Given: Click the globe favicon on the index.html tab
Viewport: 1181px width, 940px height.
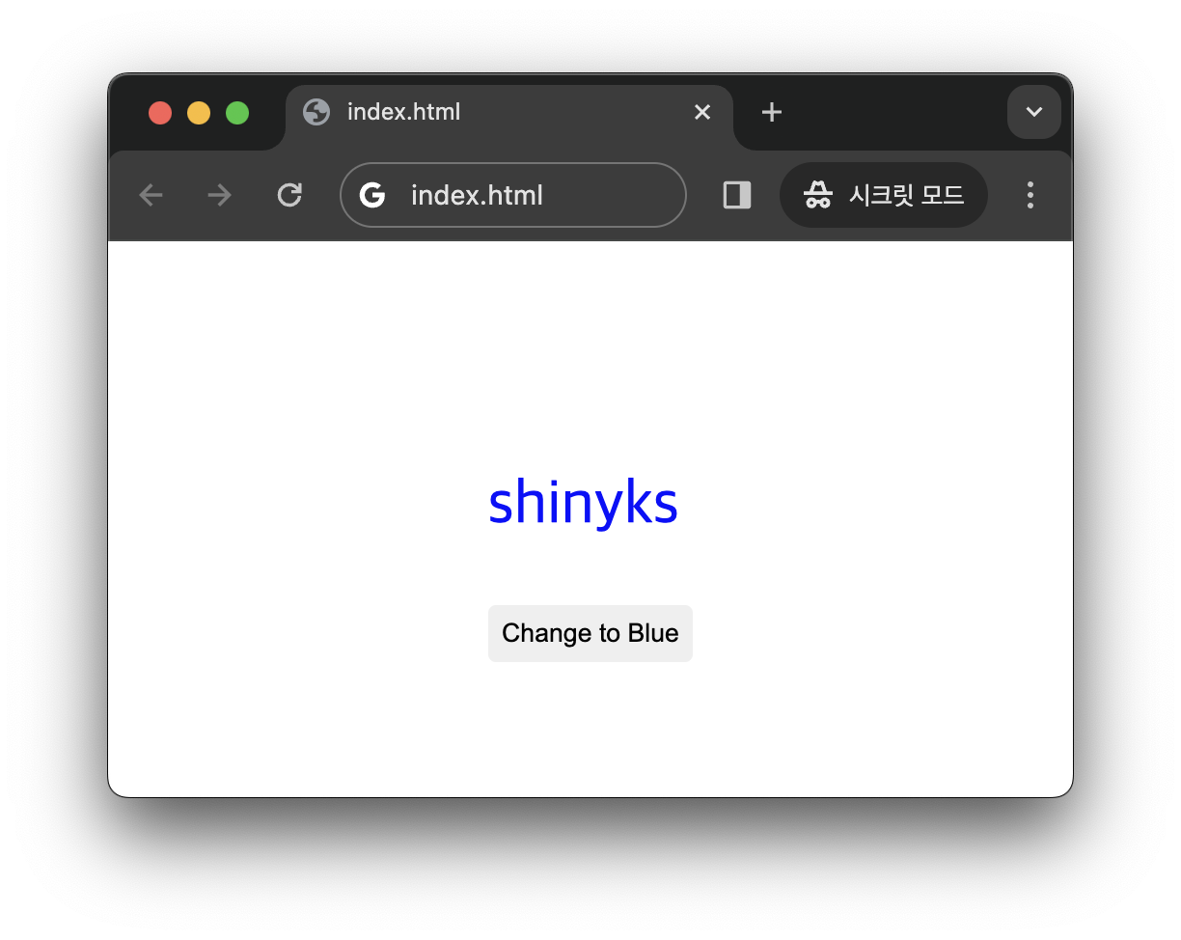Looking at the screenshot, I should click(x=316, y=112).
